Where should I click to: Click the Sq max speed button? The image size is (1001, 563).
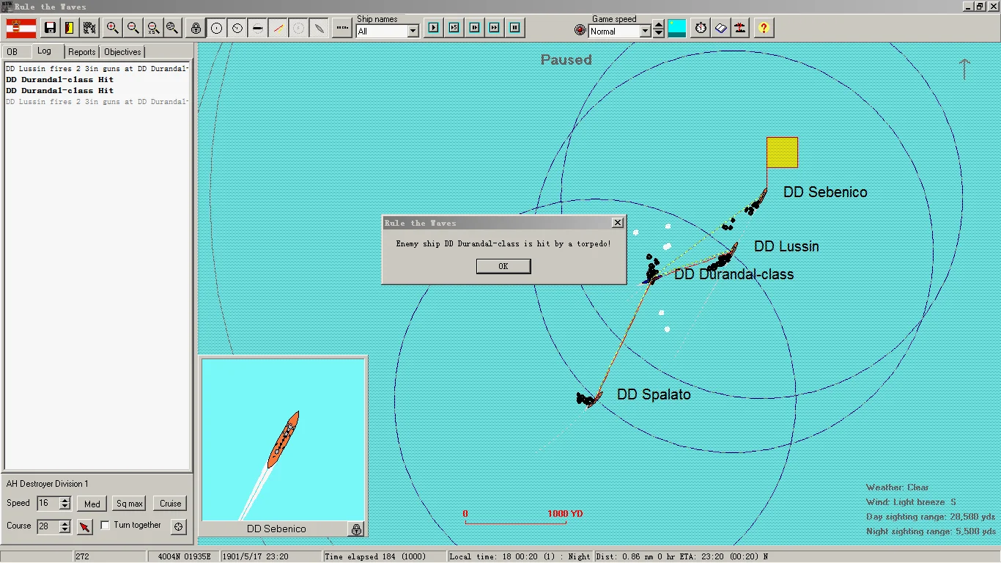(x=130, y=504)
